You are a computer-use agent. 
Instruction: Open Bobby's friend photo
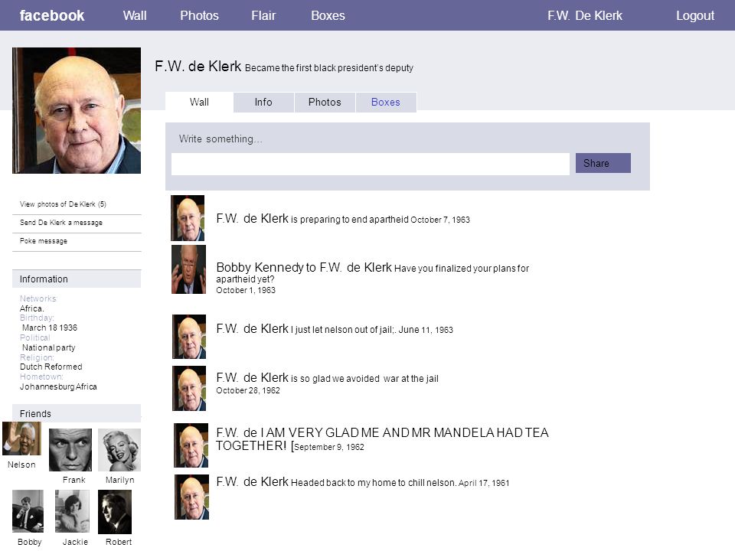point(28,511)
